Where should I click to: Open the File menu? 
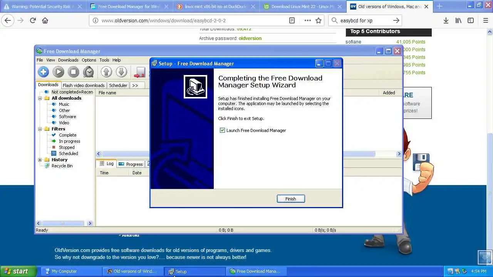40,60
